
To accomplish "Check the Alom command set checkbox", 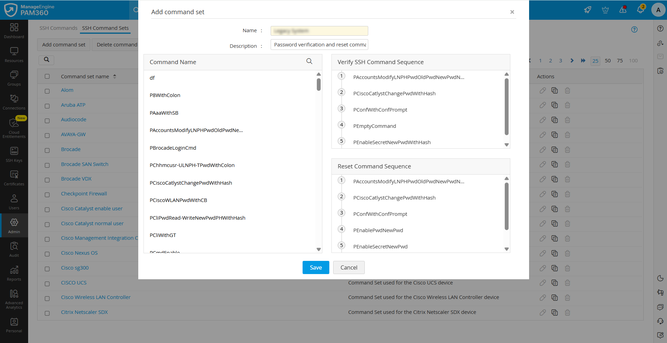I will pos(47,91).
